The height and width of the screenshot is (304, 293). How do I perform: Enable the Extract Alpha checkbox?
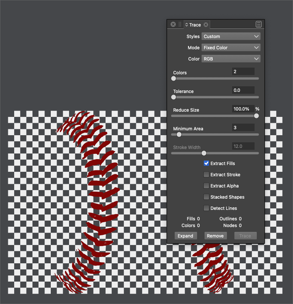click(206, 186)
